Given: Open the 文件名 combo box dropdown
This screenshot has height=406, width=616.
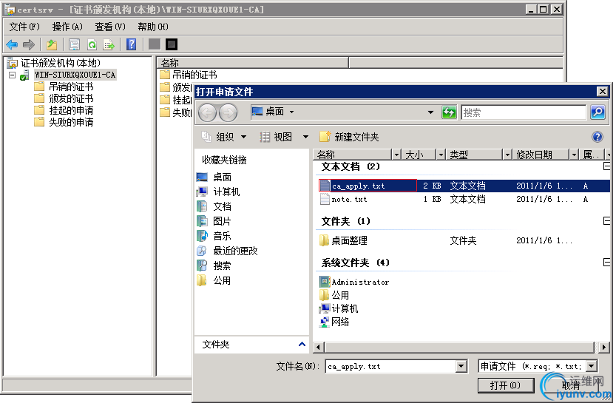Looking at the screenshot, I should click(x=461, y=367).
